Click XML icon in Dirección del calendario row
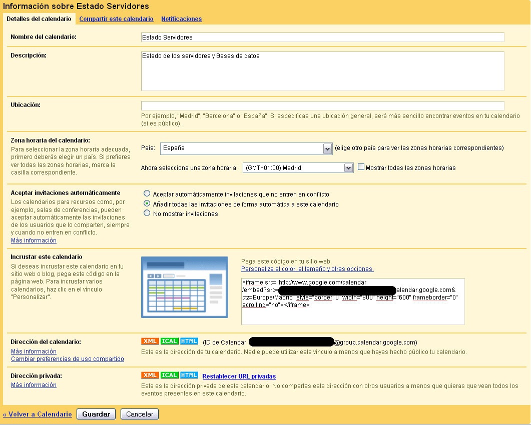The height and width of the screenshot is (425, 531). (x=150, y=341)
